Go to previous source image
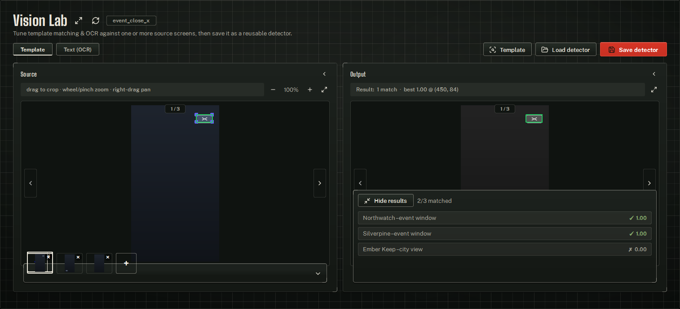Screen dimensions: 680x309 coord(31,183)
